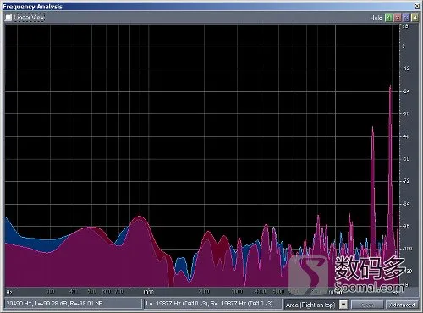Click the yellow Hold 4 button

[x=415, y=18]
